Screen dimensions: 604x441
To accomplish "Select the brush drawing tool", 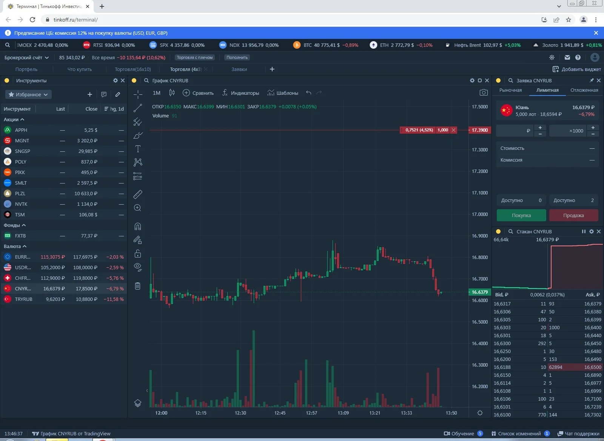I will point(138,135).
